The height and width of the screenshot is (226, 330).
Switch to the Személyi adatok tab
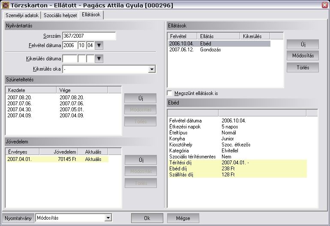[22, 15]
